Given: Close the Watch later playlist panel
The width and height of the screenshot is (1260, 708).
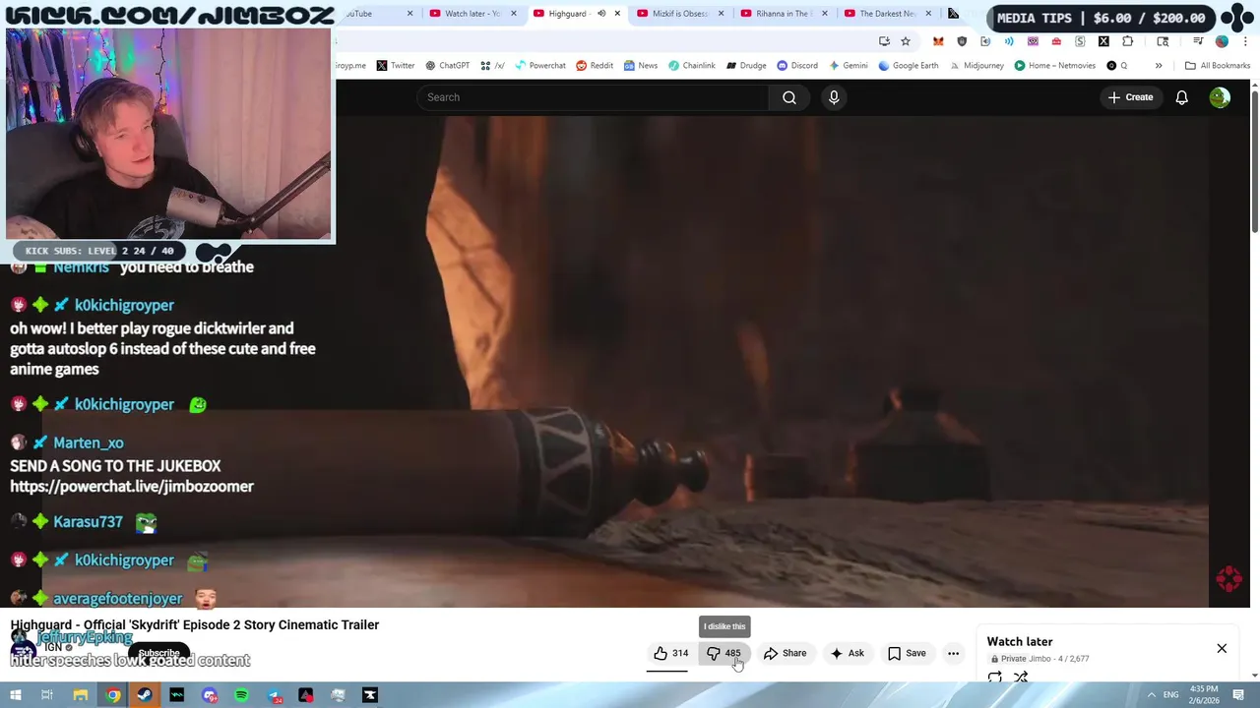Looking at the screenshot, I should [x=1222, y=648].
